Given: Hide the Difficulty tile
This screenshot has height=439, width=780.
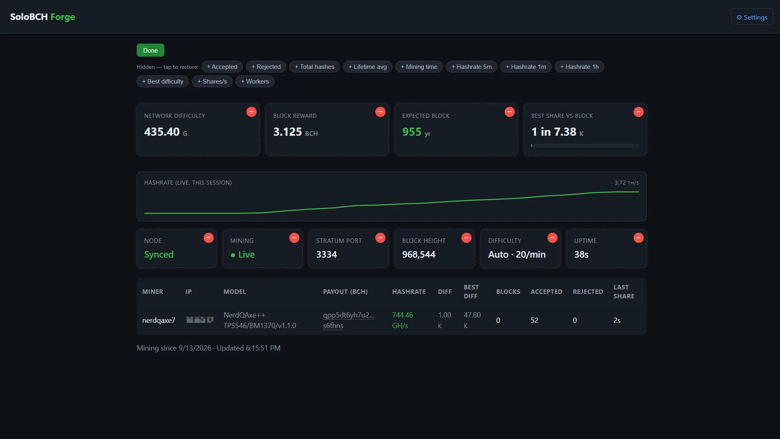Looking at the screenshot, I should click(553, 238).
